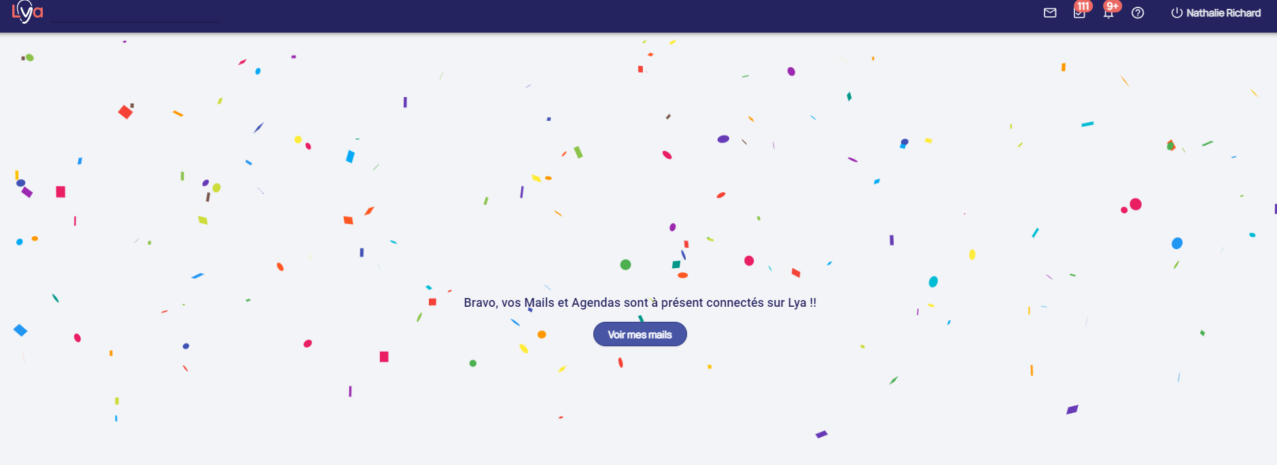Click the word présent in the message
1277x465 pixels.
pos(682,303)
